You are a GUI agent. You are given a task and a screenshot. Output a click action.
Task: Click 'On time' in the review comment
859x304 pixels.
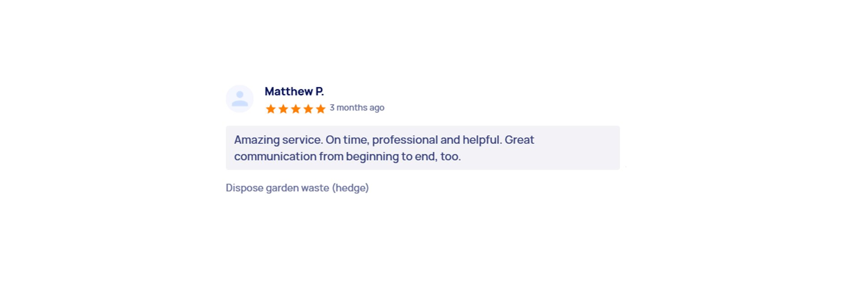coord(347,140)
